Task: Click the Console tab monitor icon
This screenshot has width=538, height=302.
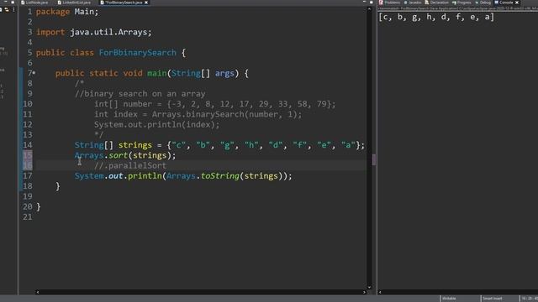Action: click(496, 3)
